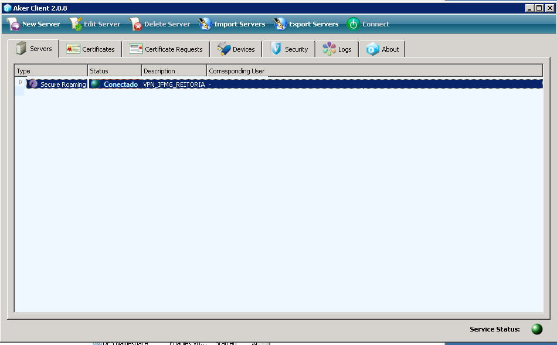
Task: View the Logs tab
Action: 337,49
